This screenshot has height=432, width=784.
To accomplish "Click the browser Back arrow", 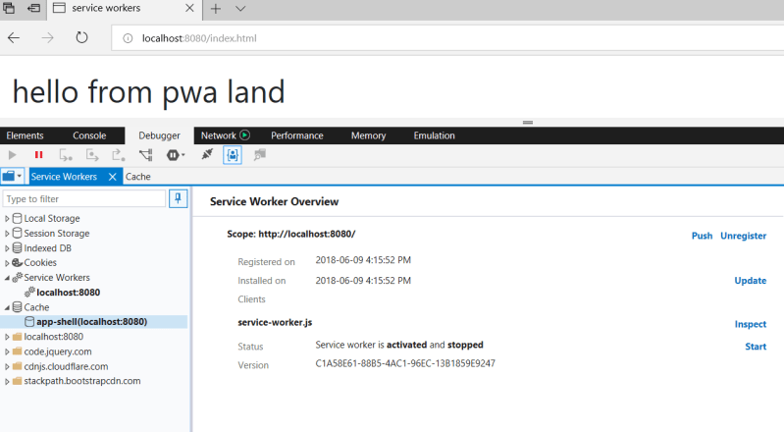I will (x=14, y=38).
